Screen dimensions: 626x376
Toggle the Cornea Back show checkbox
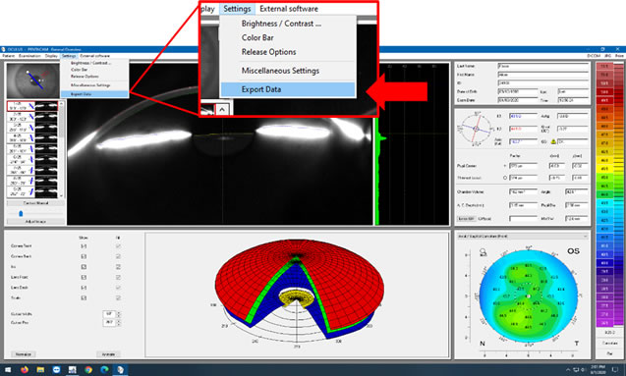pos(84,256)
